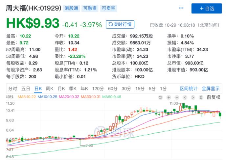This screenshot has height=160, width=226.
Task: Click the chart reset undo icon
Action: [x=160, y=97]
